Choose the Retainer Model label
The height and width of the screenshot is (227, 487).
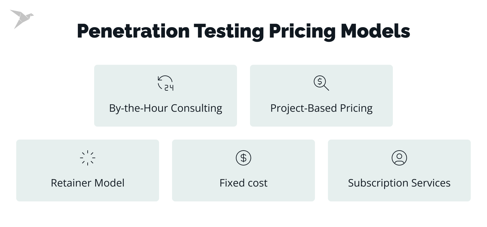point(88,183)
